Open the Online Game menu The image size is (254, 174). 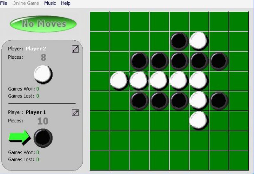click(26, 3)
